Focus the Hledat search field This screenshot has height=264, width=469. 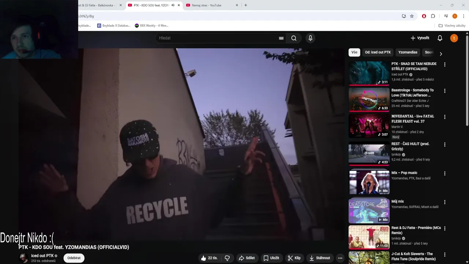[220, 38]
